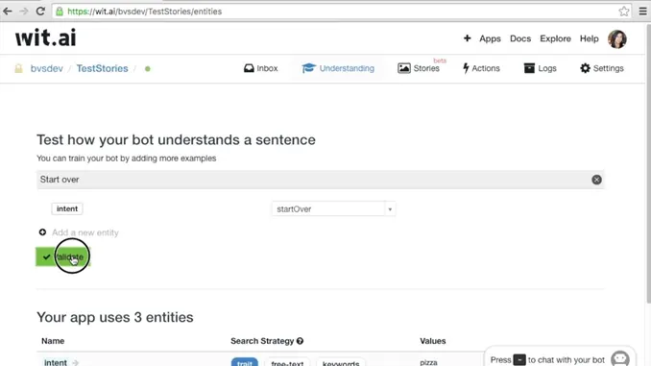Click the arrow icon next to intent entity
This screenshot has width=651, height=366.
point(76,363)
